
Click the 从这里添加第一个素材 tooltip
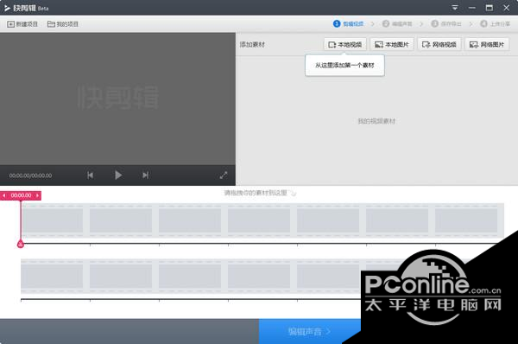pos(344,65)
